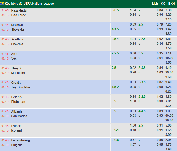Click the UEFA Nations League header icon
The height and width of the screenshot is (151, 177).
2,3
